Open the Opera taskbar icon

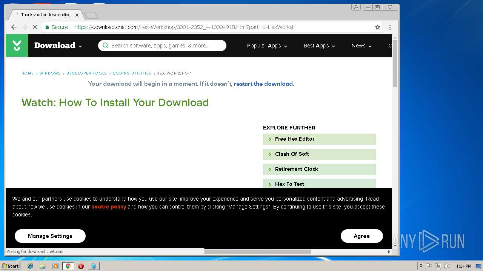click(x=81, y=266)
